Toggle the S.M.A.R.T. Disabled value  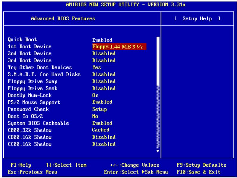tap(104, 74)
